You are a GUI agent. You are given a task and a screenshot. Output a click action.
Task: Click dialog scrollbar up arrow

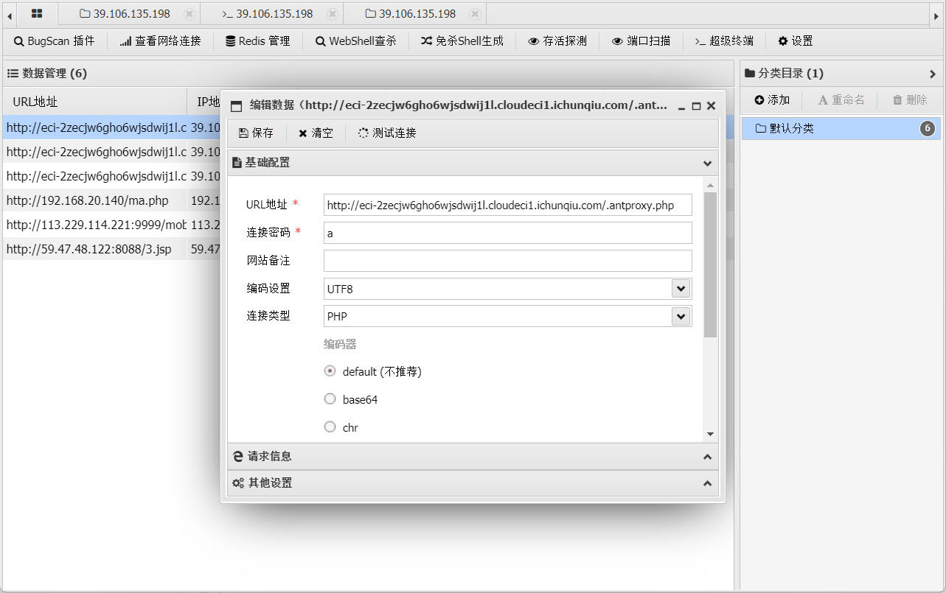711,186
